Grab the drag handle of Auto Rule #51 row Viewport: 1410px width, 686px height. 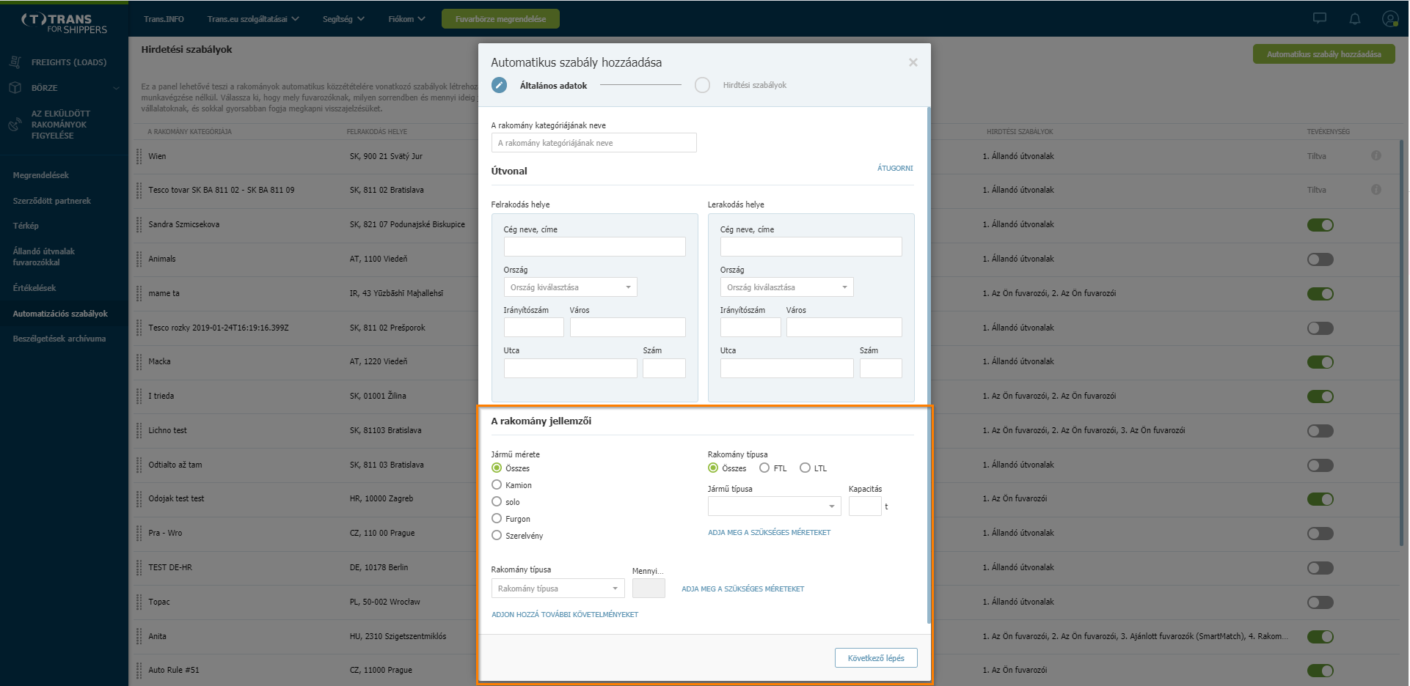139,670
